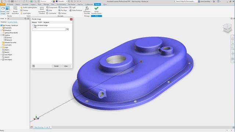Viewport: 235px width, 132px height.
Task: Select Camera1 in the browser tree
Action: (8, 37)
